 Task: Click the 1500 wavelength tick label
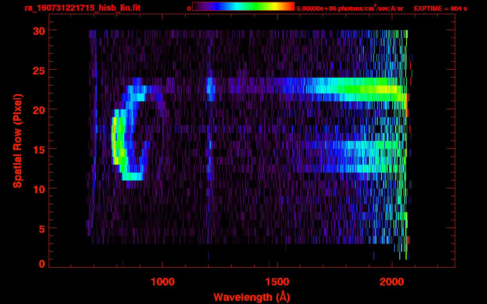(277, 281)
